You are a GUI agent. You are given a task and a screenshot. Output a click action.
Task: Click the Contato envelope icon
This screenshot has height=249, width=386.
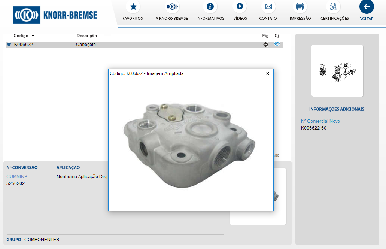268,7
